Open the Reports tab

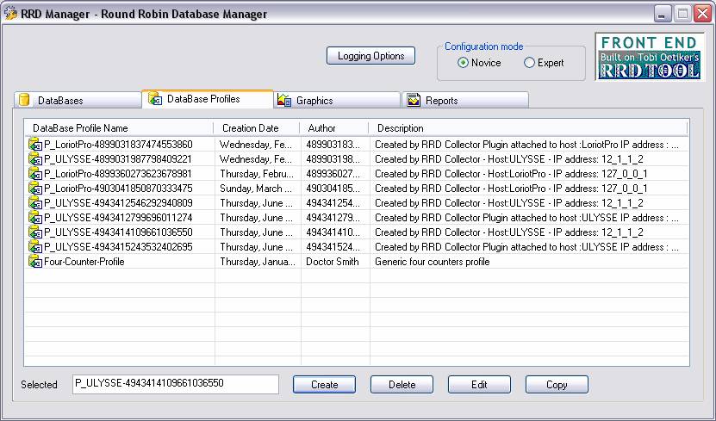(465, 101)
